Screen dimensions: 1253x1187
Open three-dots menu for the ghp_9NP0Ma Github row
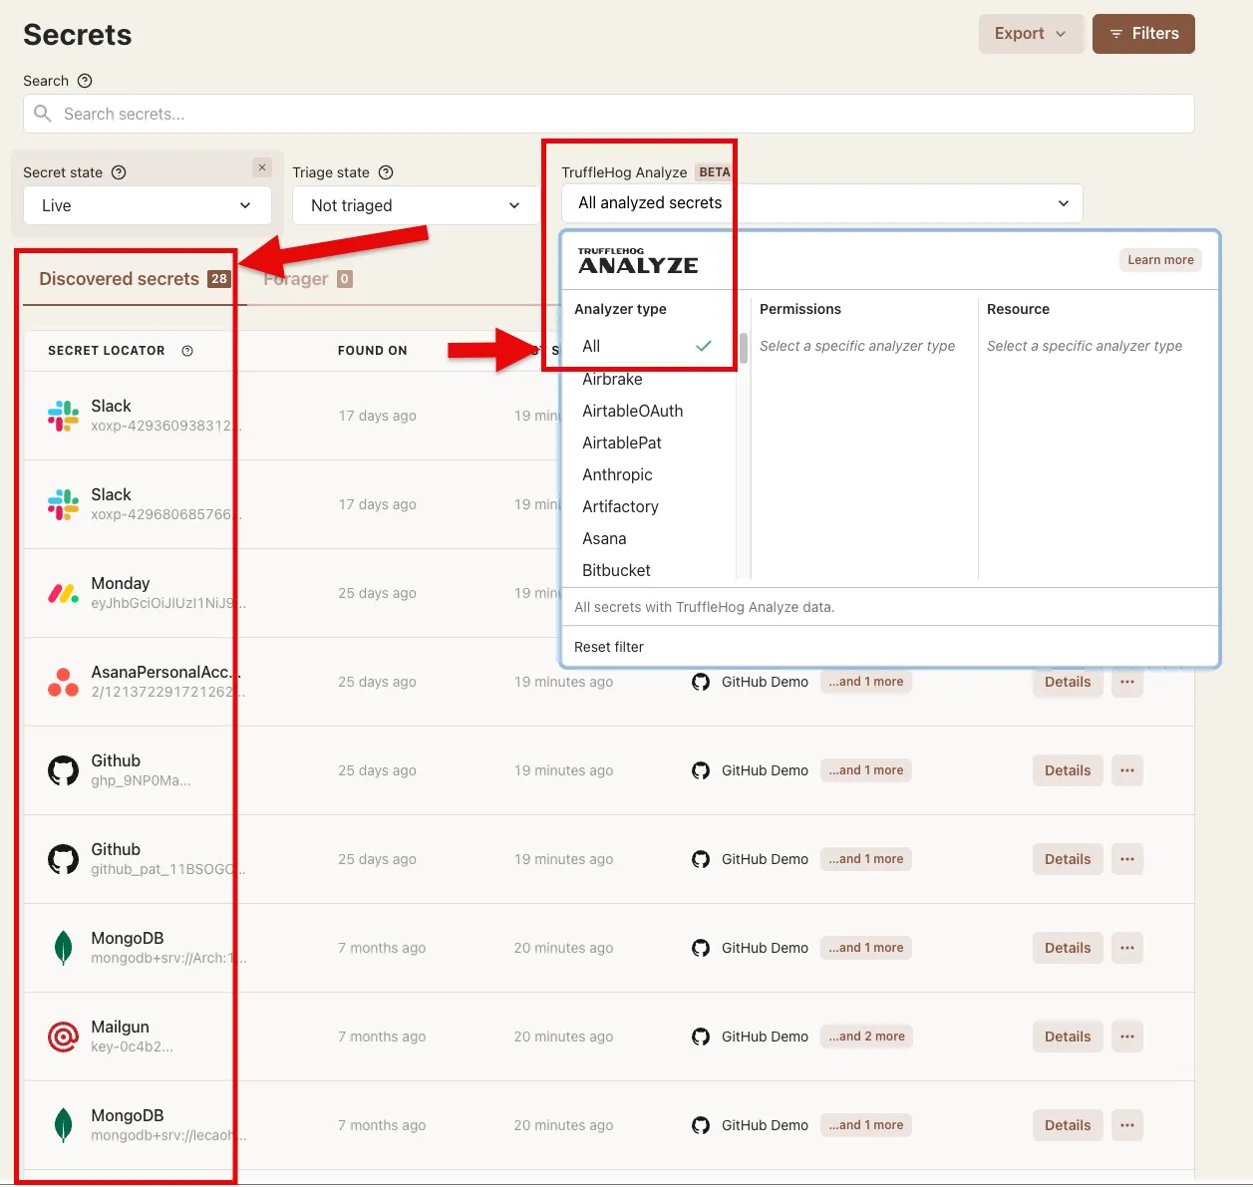[x=1127, y=770]
